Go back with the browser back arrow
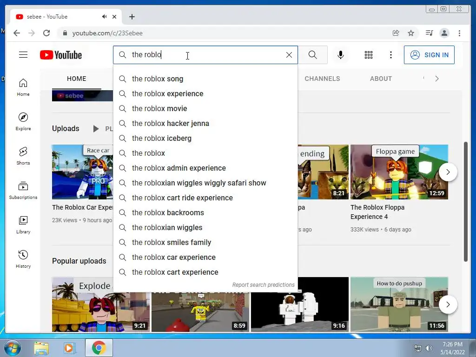Image resolution: width=476 pixels, height=357 pixels. coord(17,33)
